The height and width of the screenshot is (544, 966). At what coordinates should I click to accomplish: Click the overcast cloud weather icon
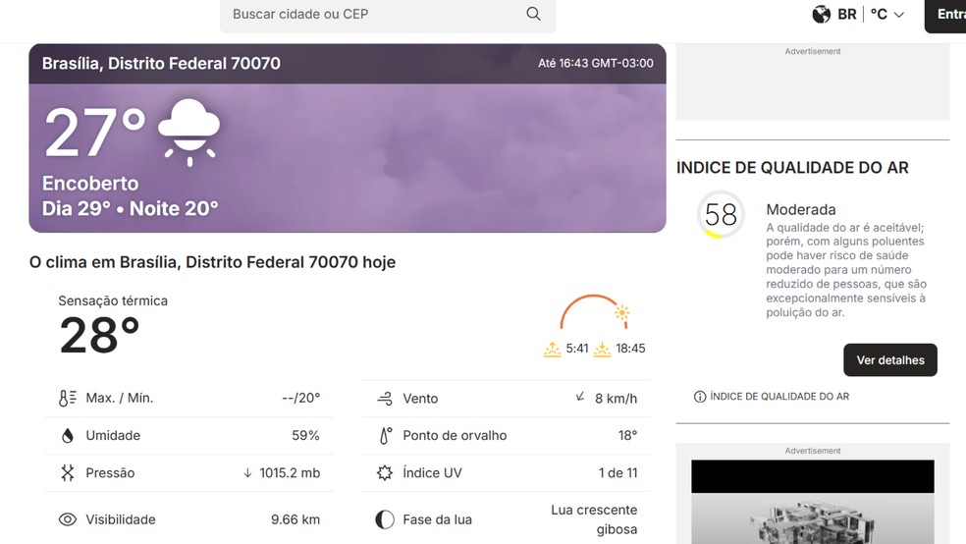coord(188,131)
